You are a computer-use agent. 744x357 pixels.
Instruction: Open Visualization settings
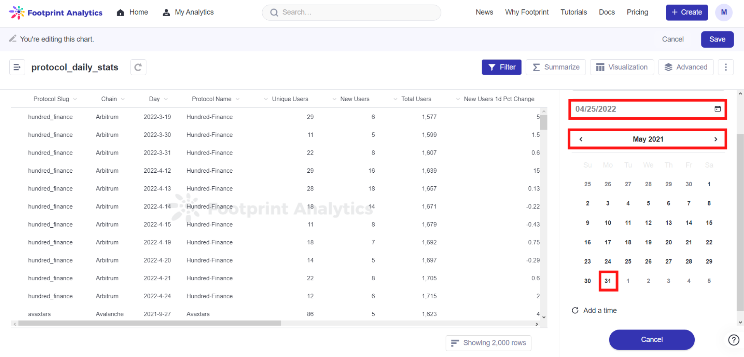[622, 67]
